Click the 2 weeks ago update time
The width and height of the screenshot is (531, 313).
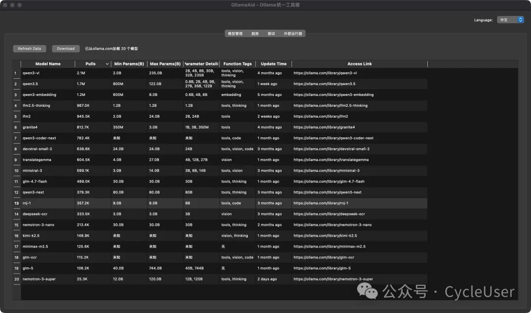click(x=268, y=116)
